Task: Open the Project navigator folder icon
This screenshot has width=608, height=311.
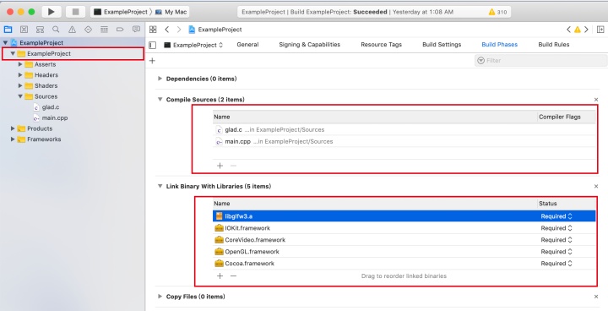Action: tap(8, 30)
